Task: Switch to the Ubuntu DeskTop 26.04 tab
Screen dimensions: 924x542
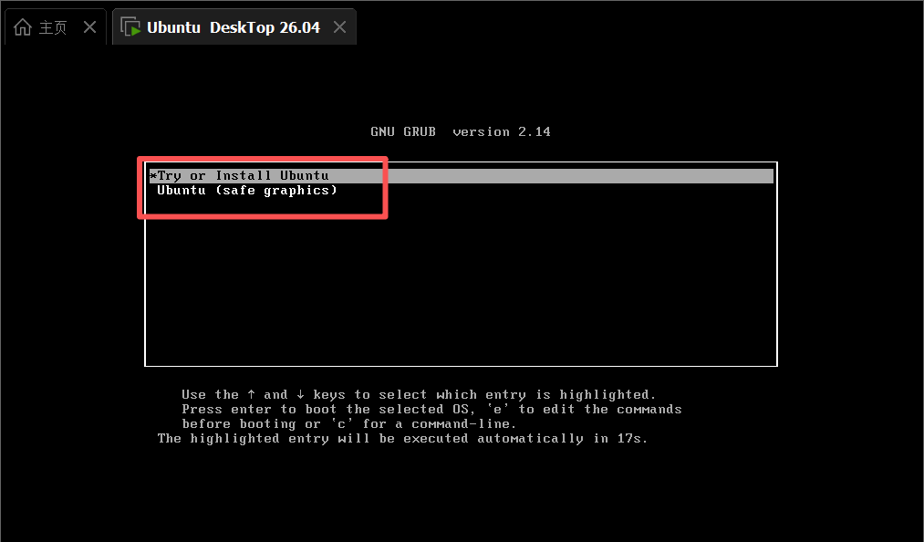Action: [234, 27]
